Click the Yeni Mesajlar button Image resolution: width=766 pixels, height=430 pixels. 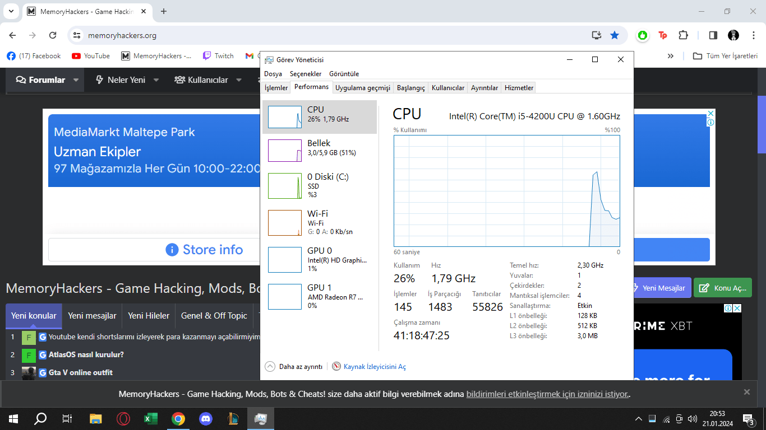point(662,288)
